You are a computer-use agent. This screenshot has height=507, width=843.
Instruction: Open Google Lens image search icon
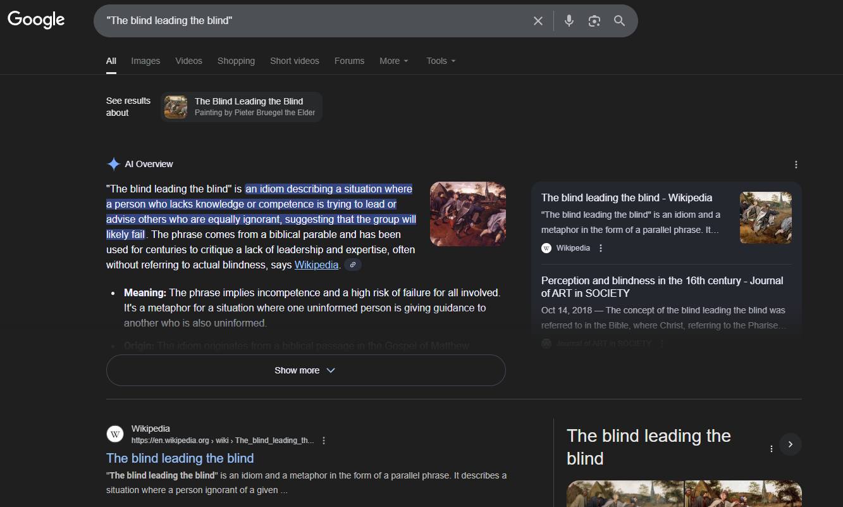[x=594, y=21]
